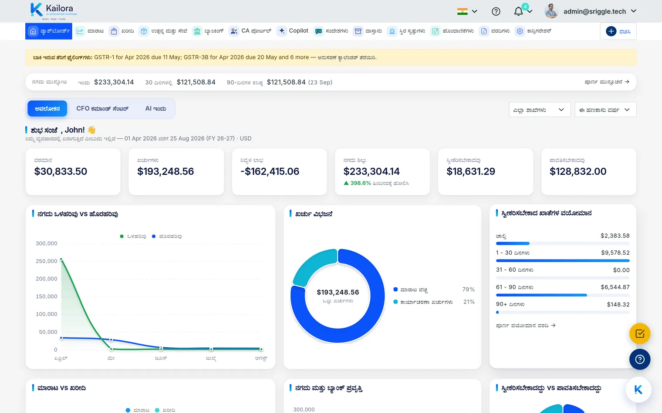Click the 1 - 30 days aging bar

(563, 260)
